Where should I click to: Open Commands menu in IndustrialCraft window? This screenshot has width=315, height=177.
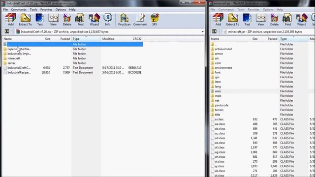pyautogui.click(x=19, y=9)
